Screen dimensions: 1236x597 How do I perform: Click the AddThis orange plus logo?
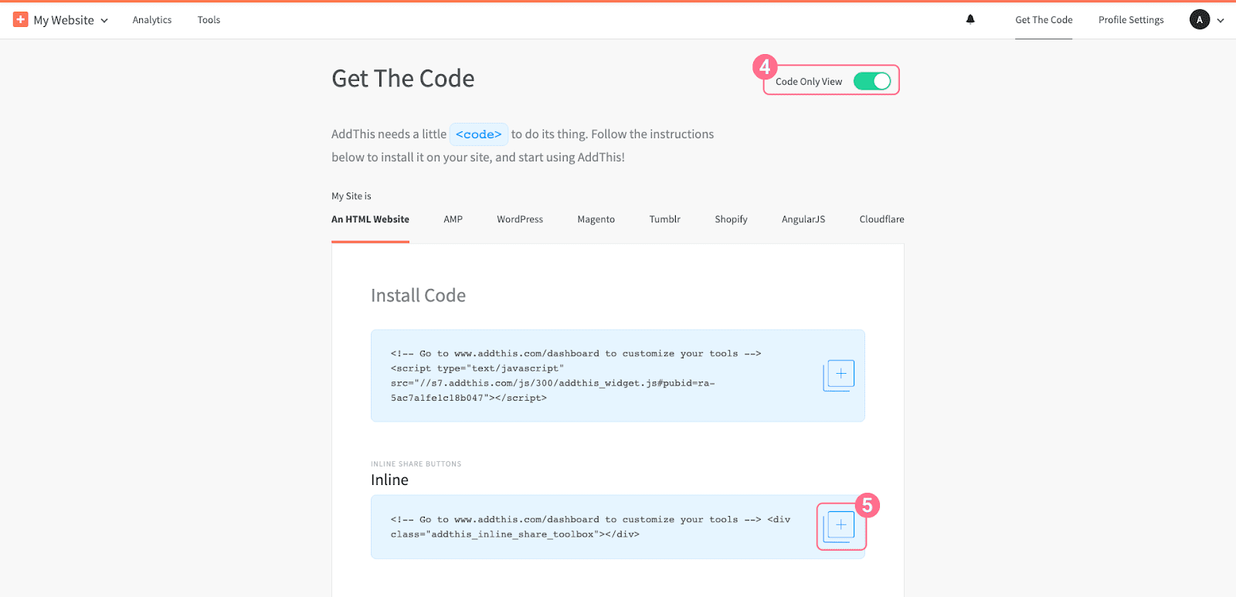pyautogui.click(x=21, y=19)
